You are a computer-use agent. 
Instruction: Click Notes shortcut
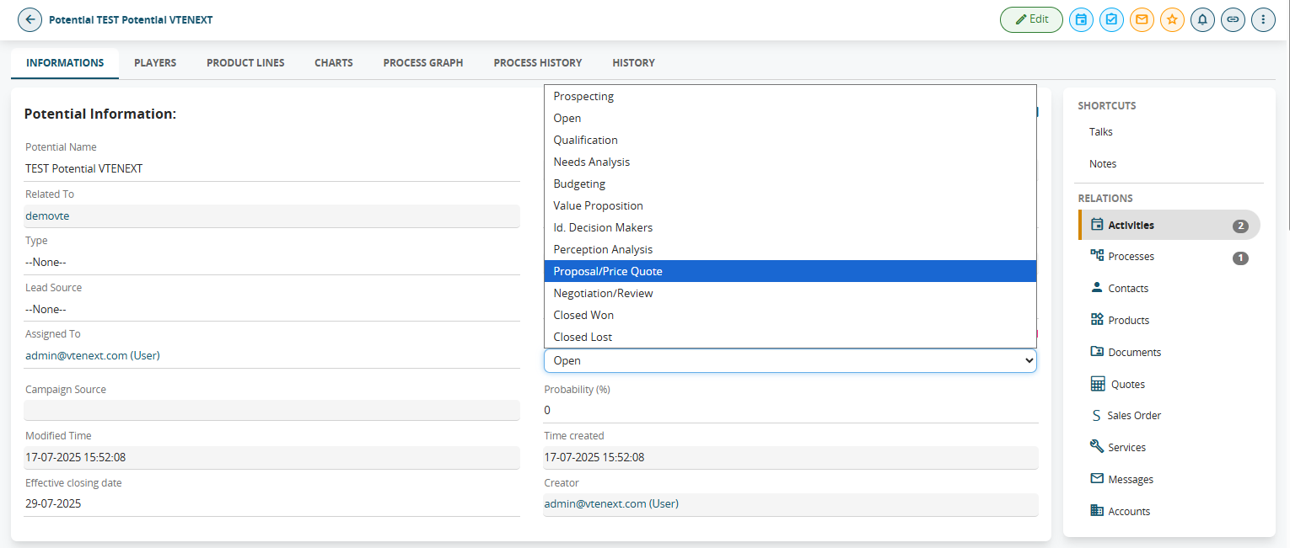(1102, 164)
